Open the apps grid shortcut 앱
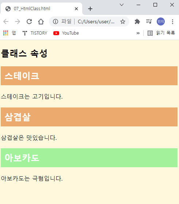This screenshot has height=204, width=179. tap(9, 33)
